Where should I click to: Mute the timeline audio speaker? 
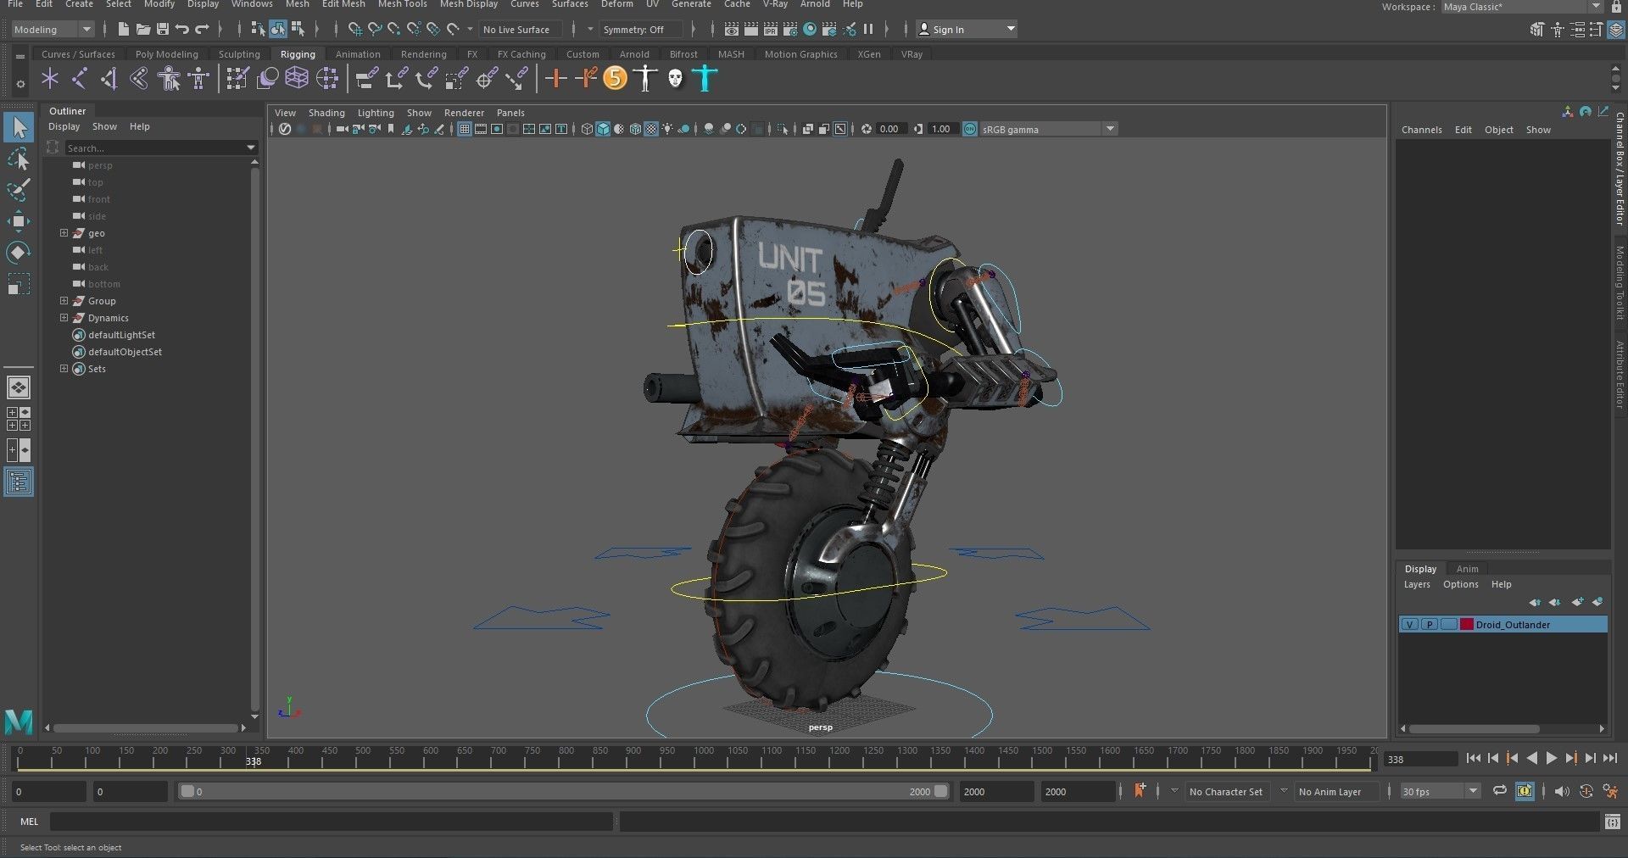[1561, 791]
